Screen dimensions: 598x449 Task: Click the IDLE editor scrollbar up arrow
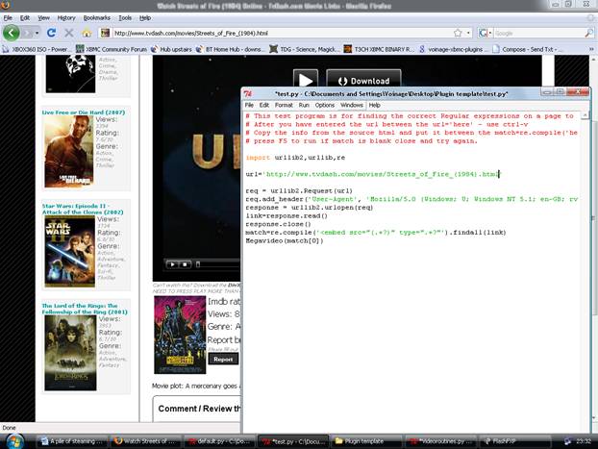(x=585, y=115)
